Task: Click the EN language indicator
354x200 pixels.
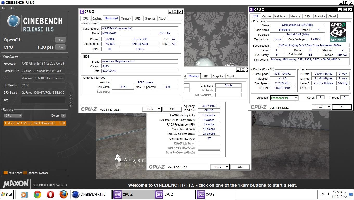Action: point(321,194)
